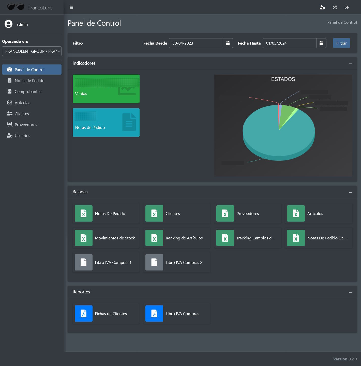
Task: Collapse the Reportes panel
Action: pyautogui.click(x=351, y=292)
